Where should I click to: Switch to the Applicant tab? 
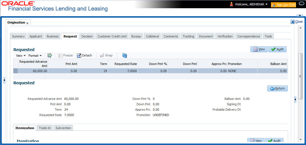36,36
